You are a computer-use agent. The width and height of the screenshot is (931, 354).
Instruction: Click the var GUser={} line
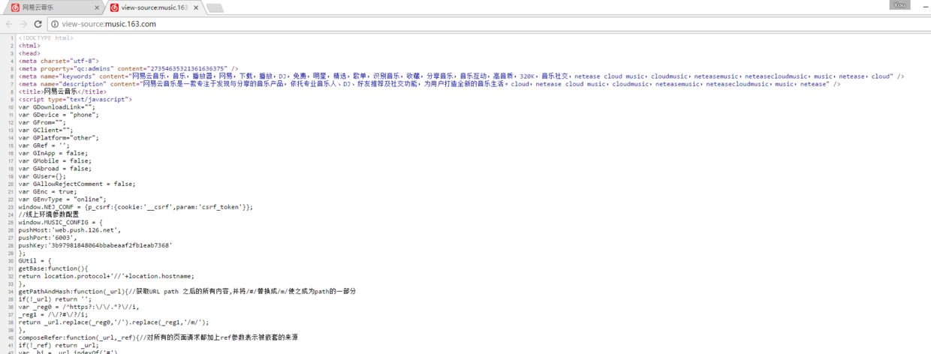[x=42, y=175]
